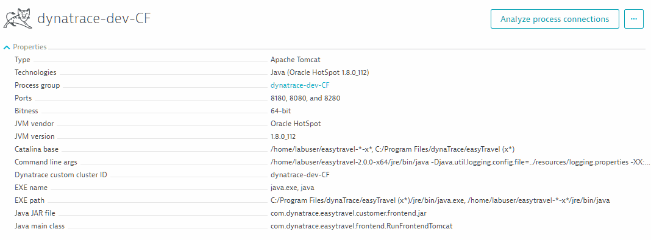Image resolution: width=651 pixels, height=240 pixels.
Task: Collapse the Properties section chevron
Action: pyautogui.click(x=6, y=48)
